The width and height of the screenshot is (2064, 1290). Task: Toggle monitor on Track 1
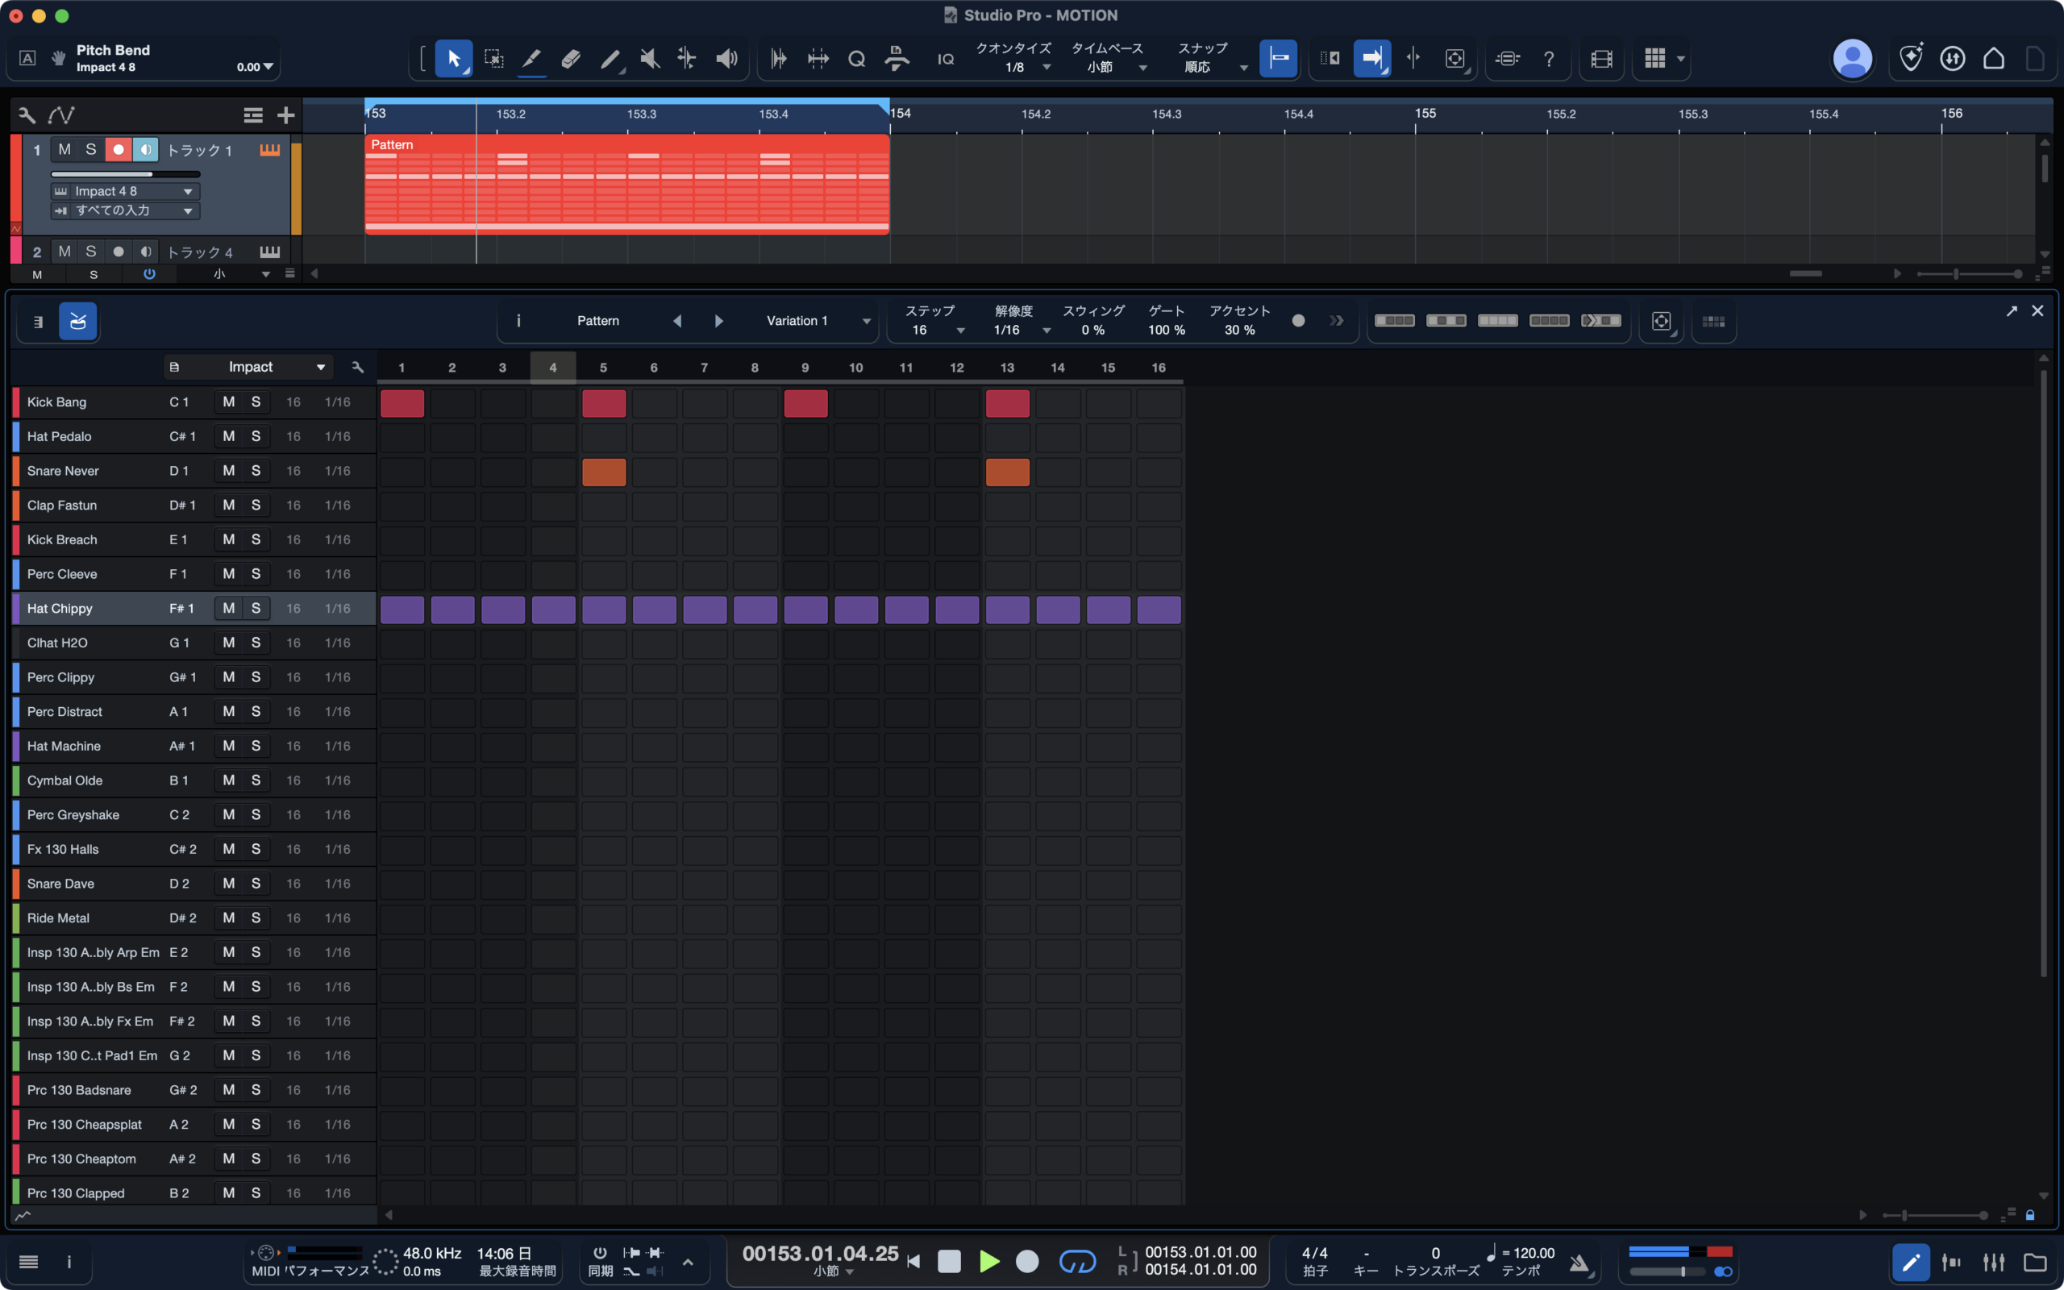click(146, 150)
